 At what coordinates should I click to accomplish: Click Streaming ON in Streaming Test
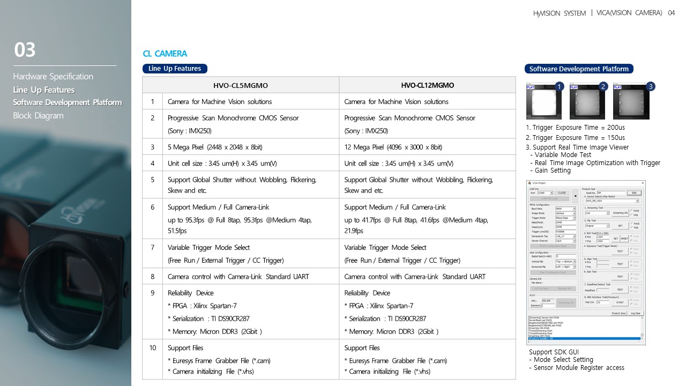(x=620, y=213)
